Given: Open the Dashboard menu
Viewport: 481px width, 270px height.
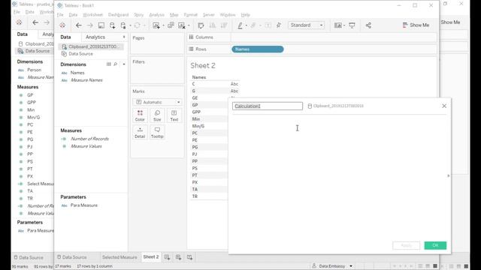Looking at the screenshot, I should (119, 15).
